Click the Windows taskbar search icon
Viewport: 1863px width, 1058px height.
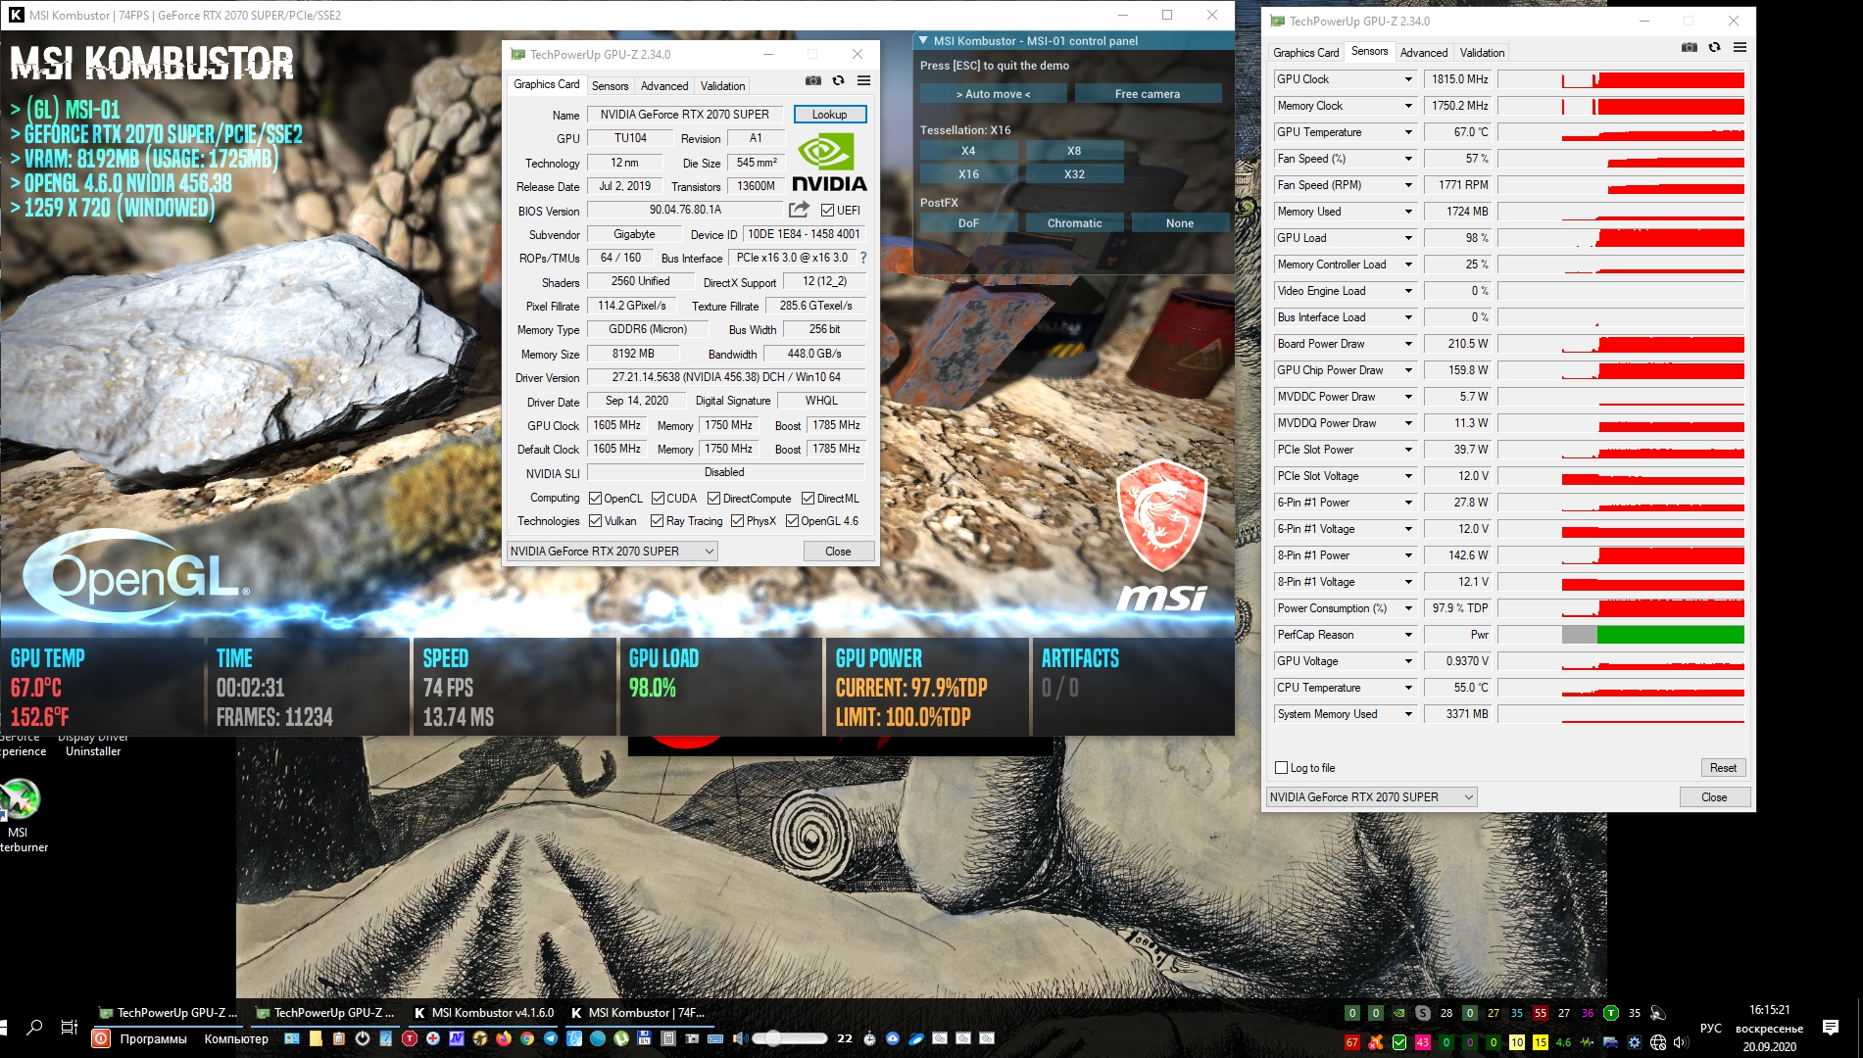click(x=34, y=1027)
